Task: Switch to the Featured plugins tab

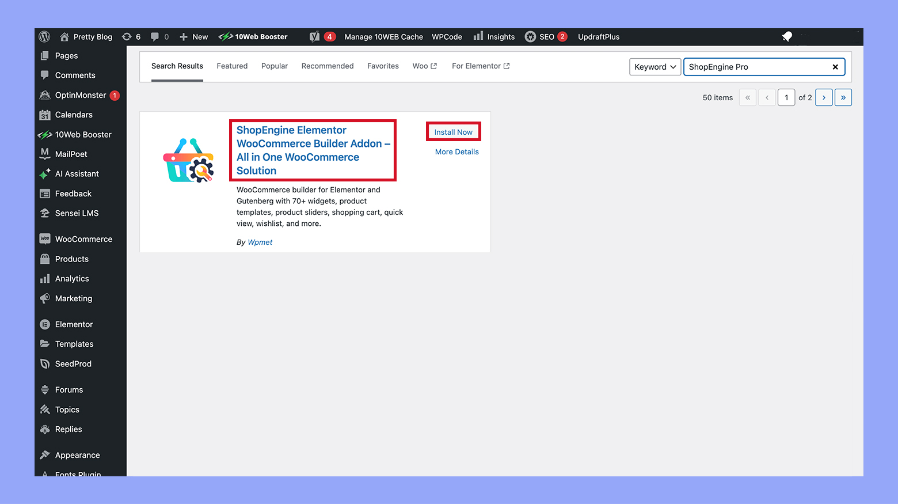Action: [232, 66]
